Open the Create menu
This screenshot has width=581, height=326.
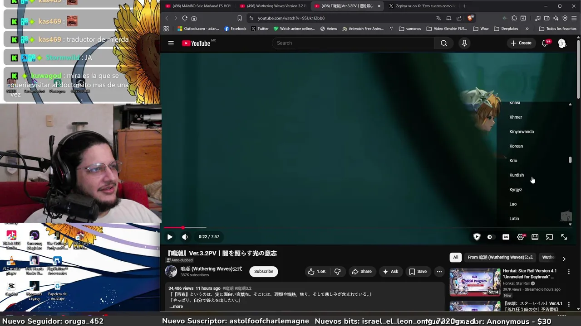pyautogui.click(x=521, y=43)
